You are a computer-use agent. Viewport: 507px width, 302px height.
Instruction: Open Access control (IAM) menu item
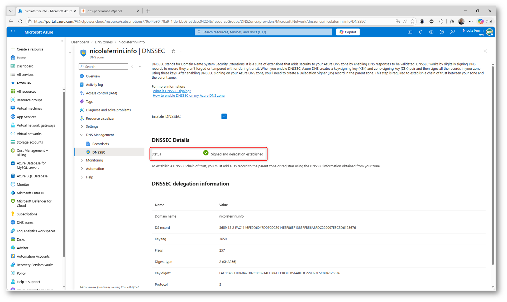click(x=101, y=93)
